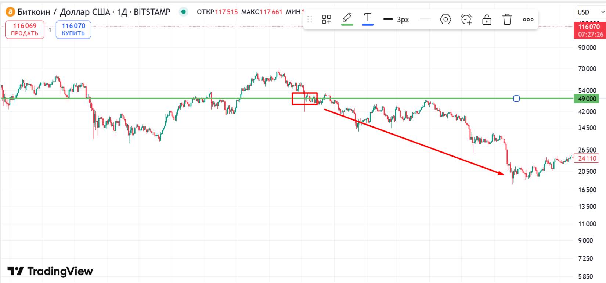Click the Bitcoin logo icon
The height and width of the screenshot is (283, 606).
point(10,12)
